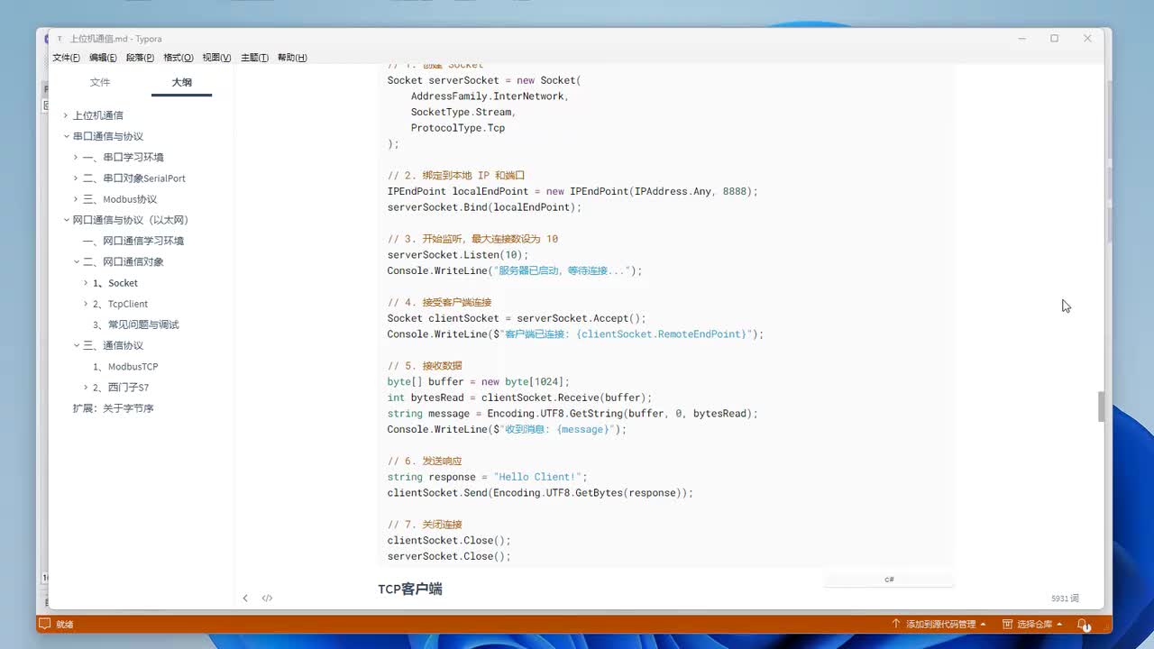Screen dimensions: 1154x649
Task: Open the 帮助(H) menu
Action: click(x=292, y=58)
